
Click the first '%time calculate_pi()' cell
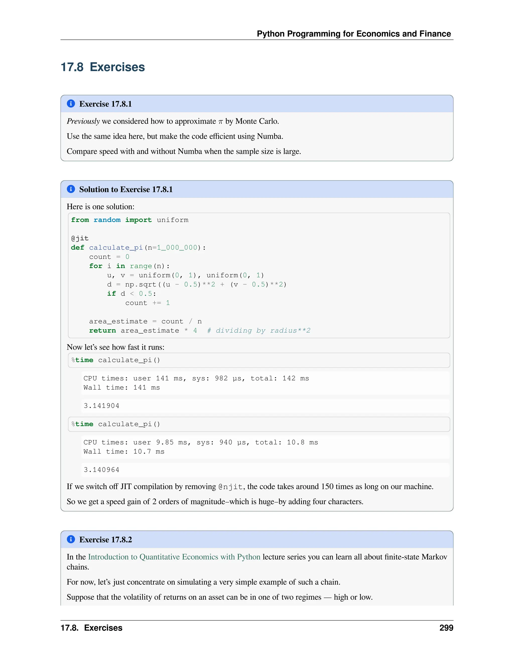coord(259,360)
